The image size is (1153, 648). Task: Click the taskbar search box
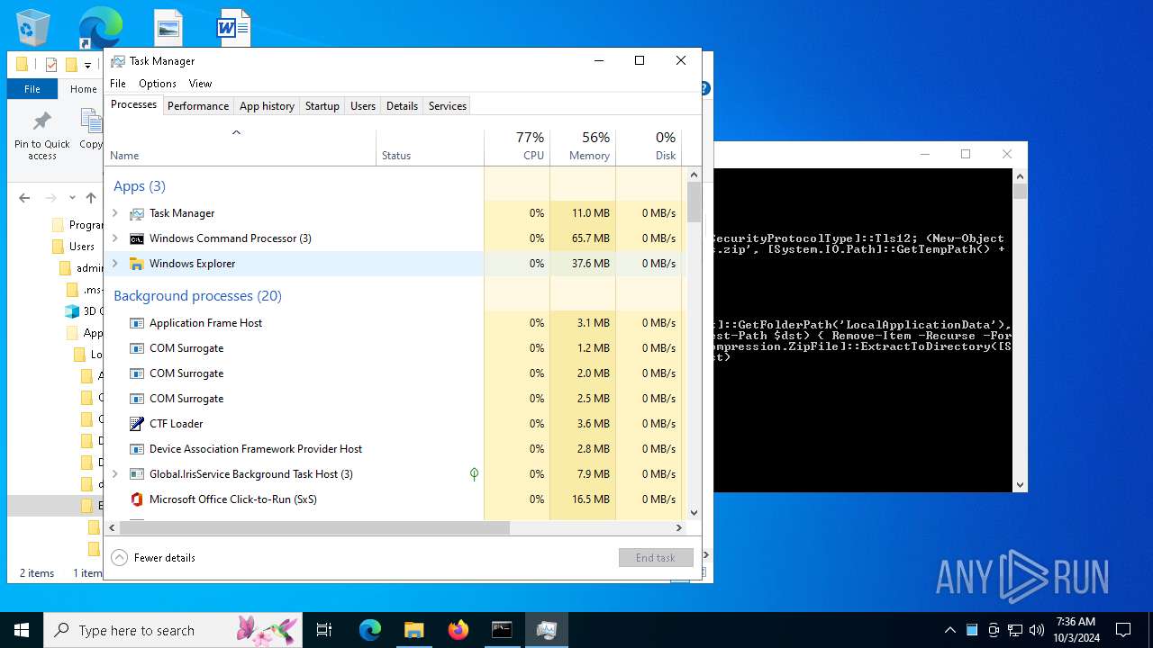(173, 630)
